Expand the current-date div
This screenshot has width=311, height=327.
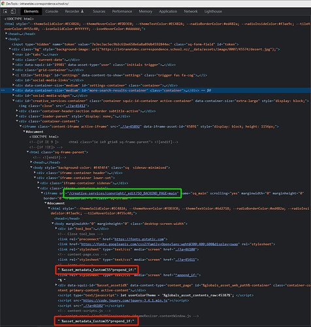click(x=14, y=60)
